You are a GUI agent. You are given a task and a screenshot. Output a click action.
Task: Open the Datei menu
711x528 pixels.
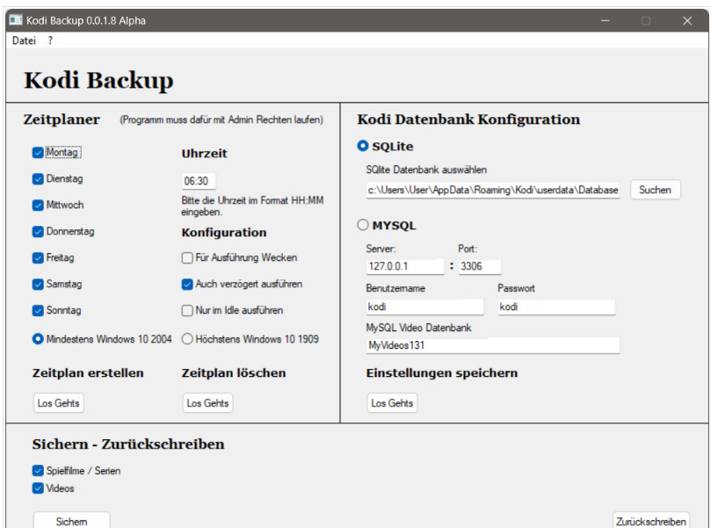[24, 40]
